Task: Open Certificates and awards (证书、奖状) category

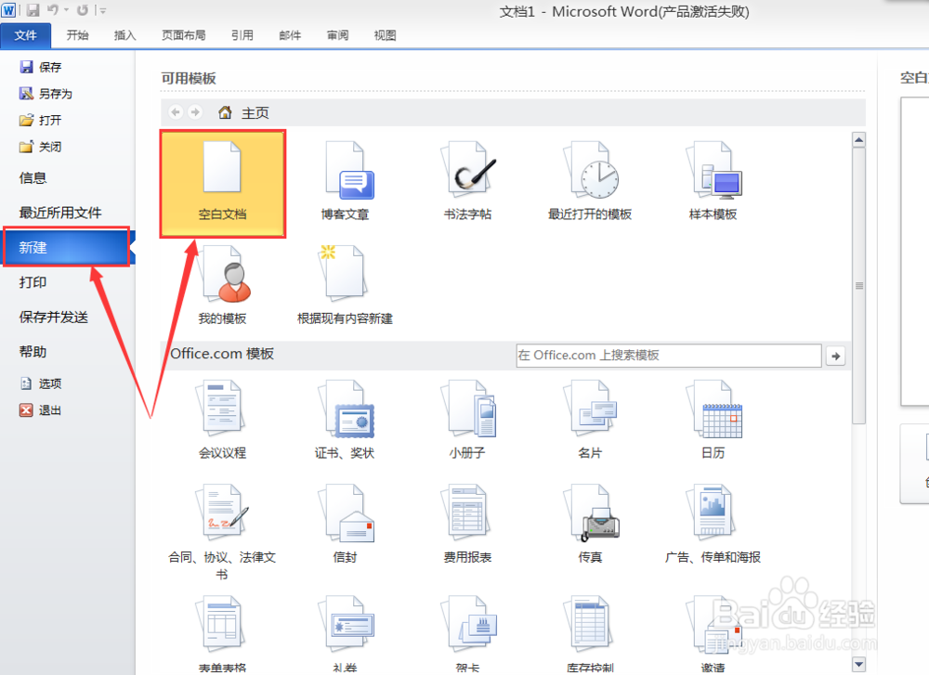Action: tap(345, 421)
